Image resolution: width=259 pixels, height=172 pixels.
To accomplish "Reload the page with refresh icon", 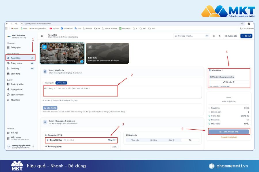I will click(x=16, y=24).
